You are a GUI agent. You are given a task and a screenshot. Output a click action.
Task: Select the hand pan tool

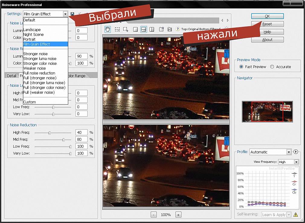(108, 29)
